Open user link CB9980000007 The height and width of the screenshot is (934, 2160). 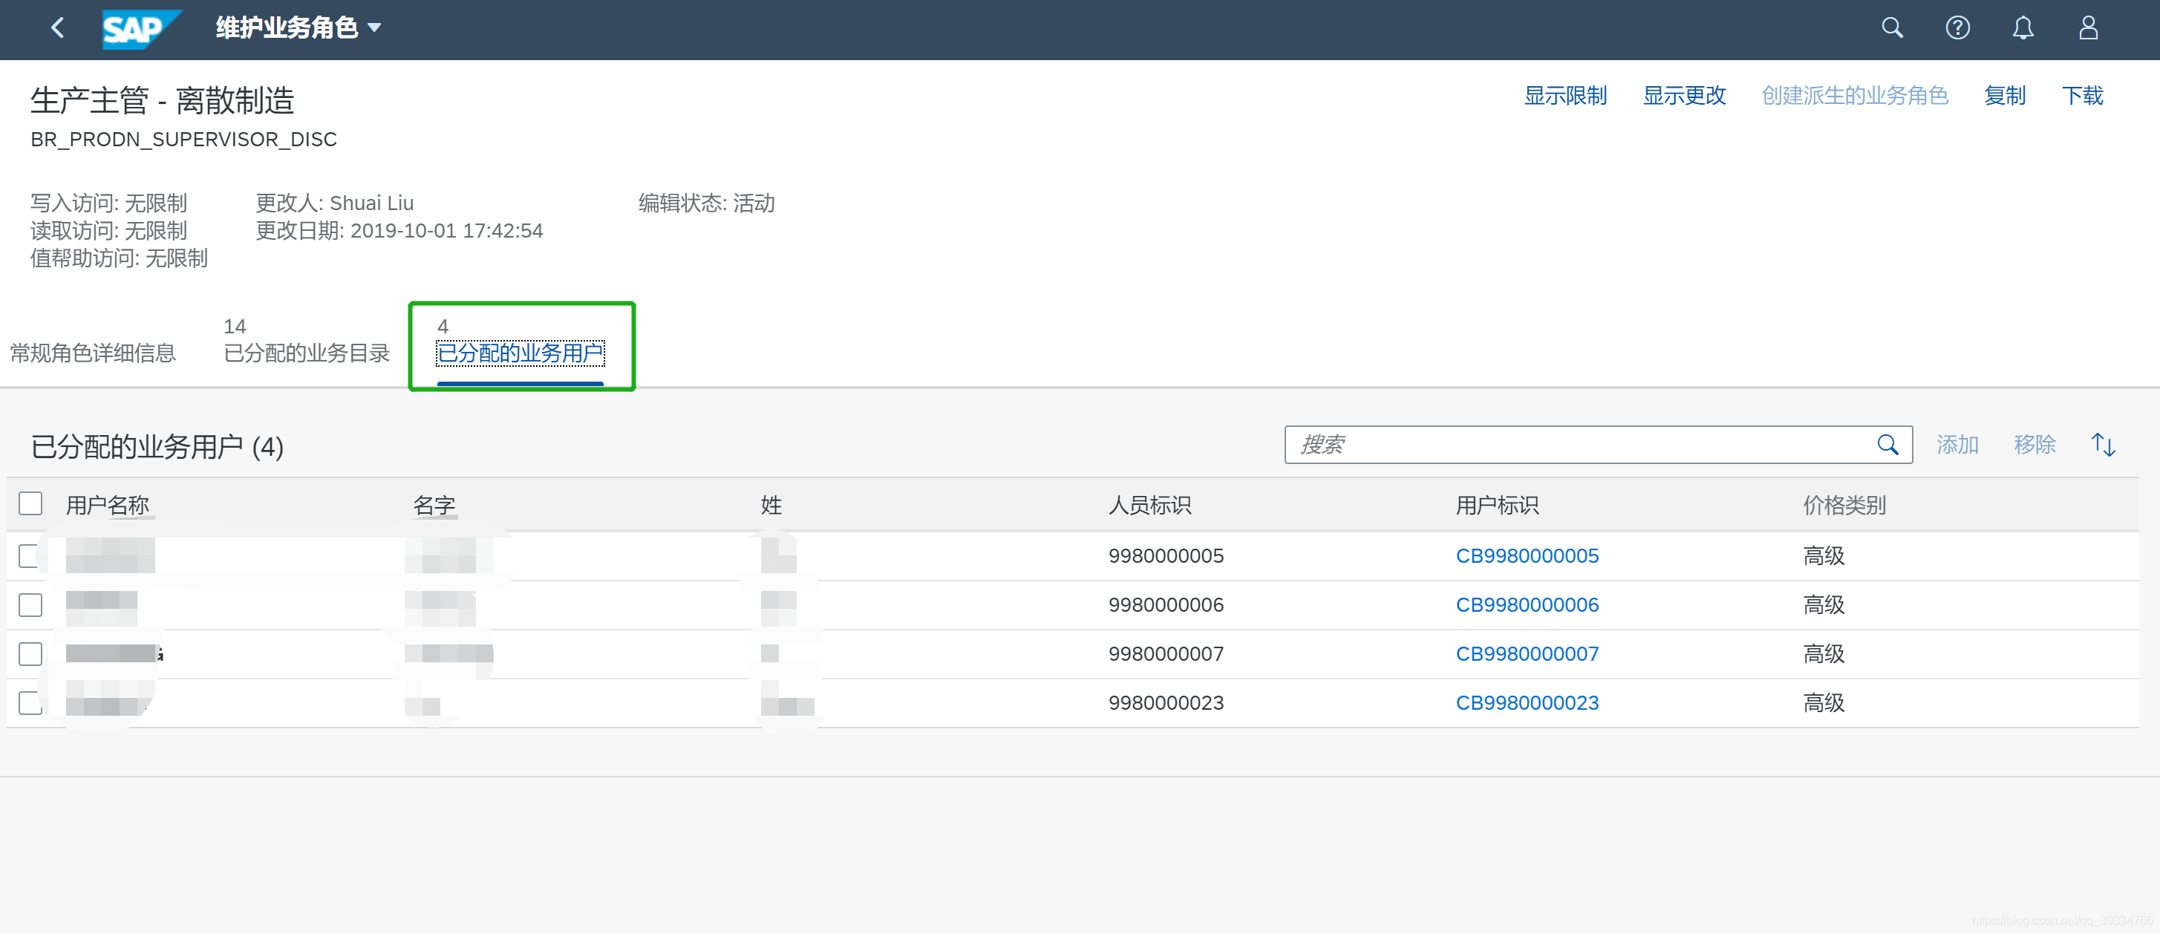pos(1527,653)
